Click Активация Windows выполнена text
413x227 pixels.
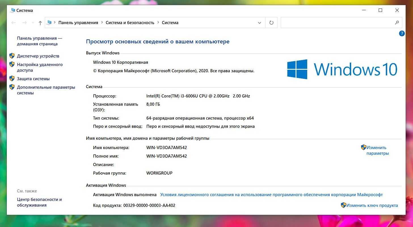[125, 195]
